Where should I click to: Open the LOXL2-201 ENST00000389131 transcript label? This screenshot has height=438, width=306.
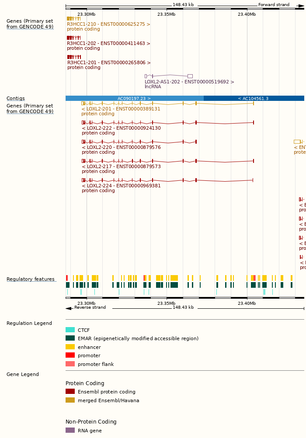(x=121, y=109)
